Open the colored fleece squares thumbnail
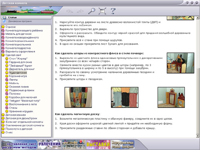Screen dimensions: 200x150 [125, 97]
